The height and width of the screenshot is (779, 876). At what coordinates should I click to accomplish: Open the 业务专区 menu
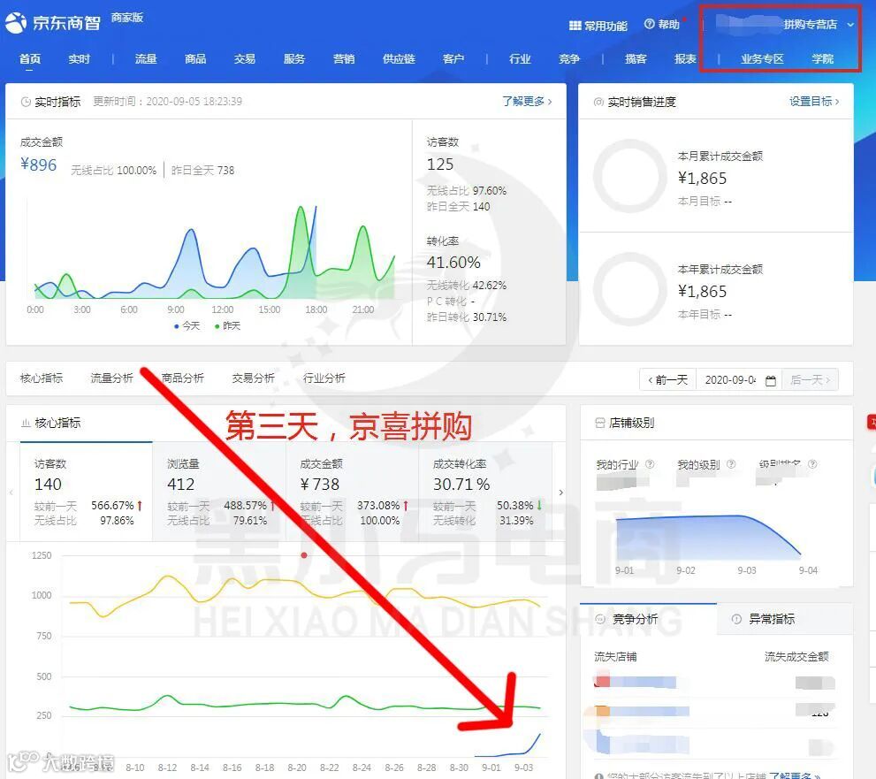coord(762,58)
